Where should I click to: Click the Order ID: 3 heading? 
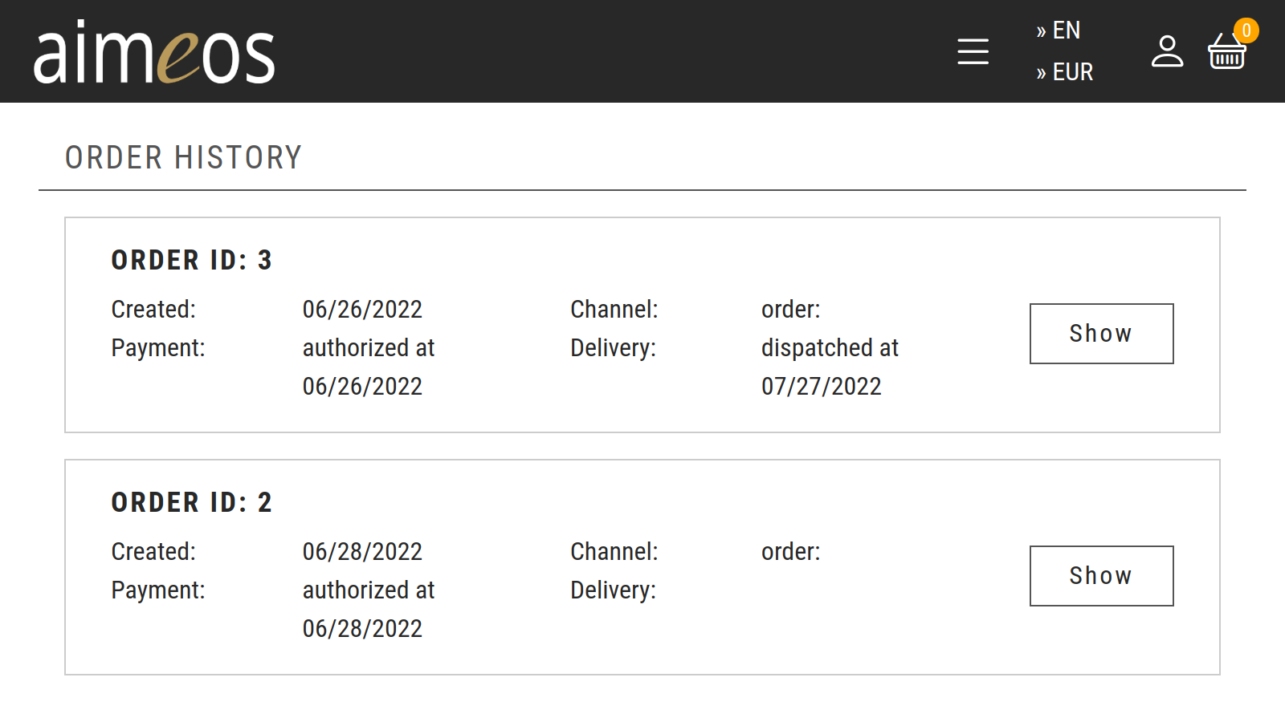(x=192, y=260)
